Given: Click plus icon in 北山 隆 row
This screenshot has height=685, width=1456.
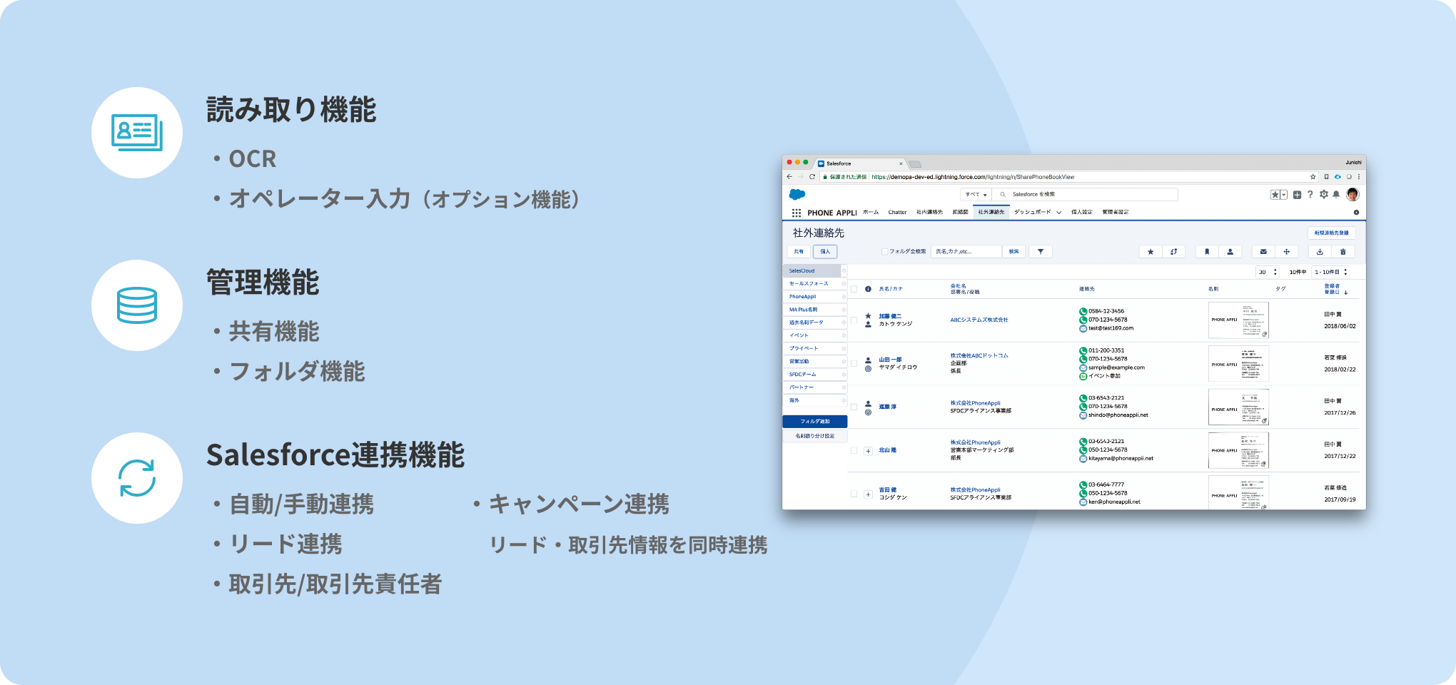Looking at the screenshot, I should tap(868, 451).
